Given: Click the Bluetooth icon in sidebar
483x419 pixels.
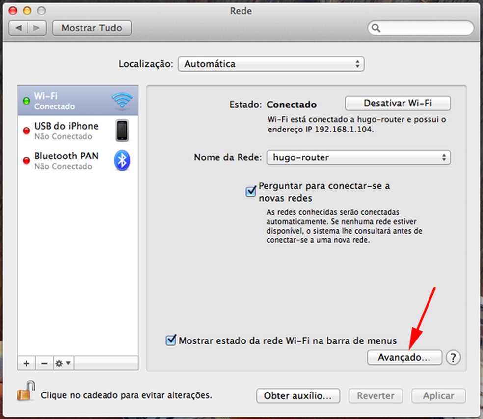Looking at the screenshot, I should click(122, 160).
